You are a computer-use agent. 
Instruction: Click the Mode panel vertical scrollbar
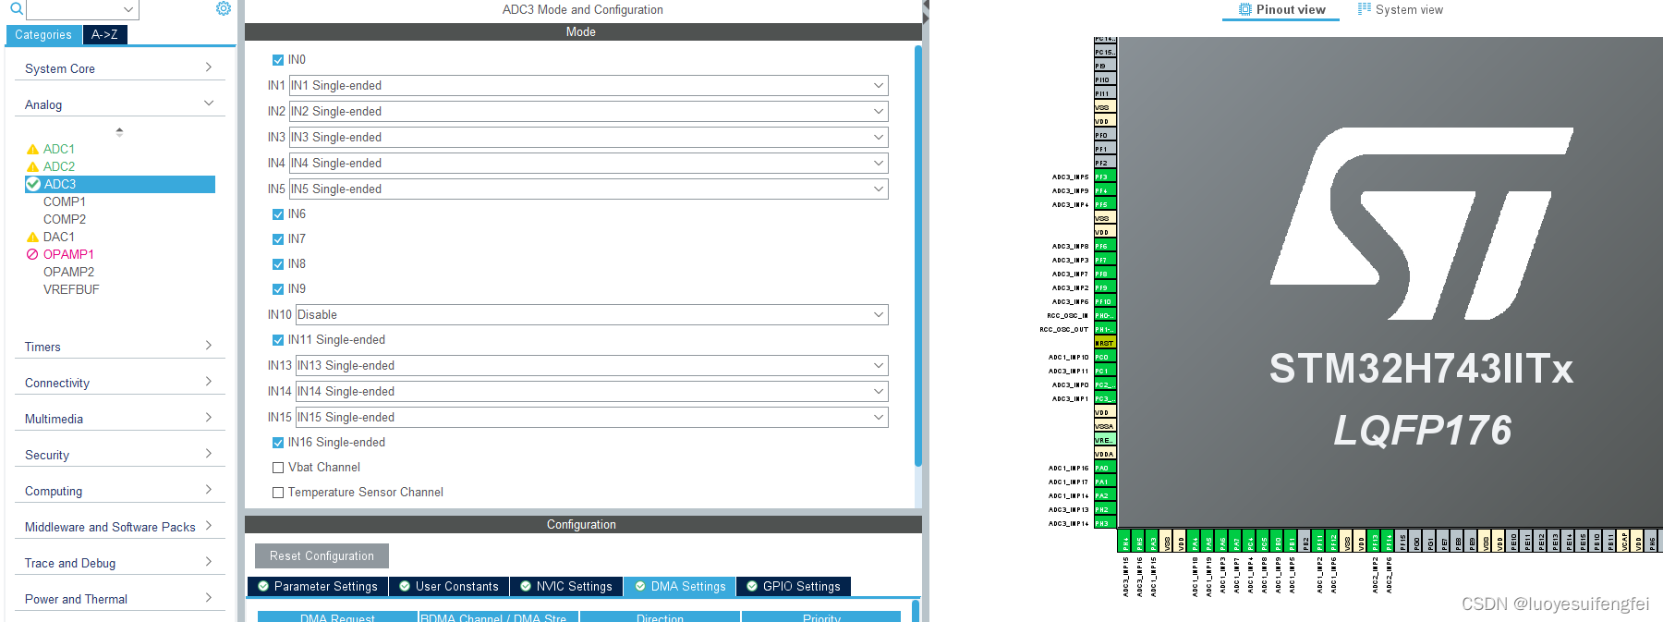point(918,256)
